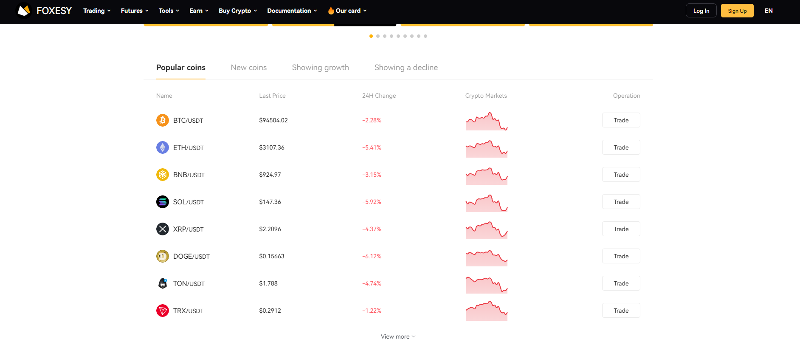
Task: Click Trade button for BTC/USDT
Action: (x=621, y=120)
